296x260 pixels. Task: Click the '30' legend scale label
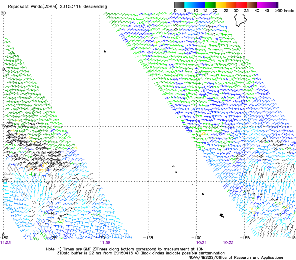pos(236,11)
